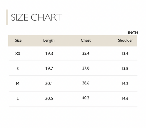Click the S chest value 37.0
146x128 pixels.
pyautogui.click(x=86, y=68)
